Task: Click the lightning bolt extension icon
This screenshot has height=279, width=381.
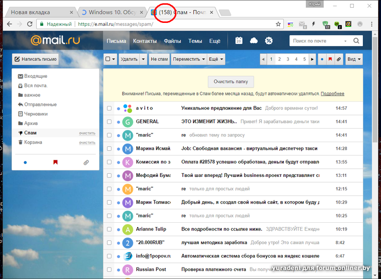Action: click(x=314, y=24)
